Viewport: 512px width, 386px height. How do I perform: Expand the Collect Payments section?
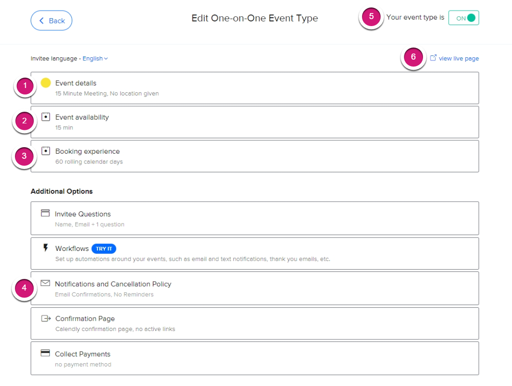tap(255, 358)
